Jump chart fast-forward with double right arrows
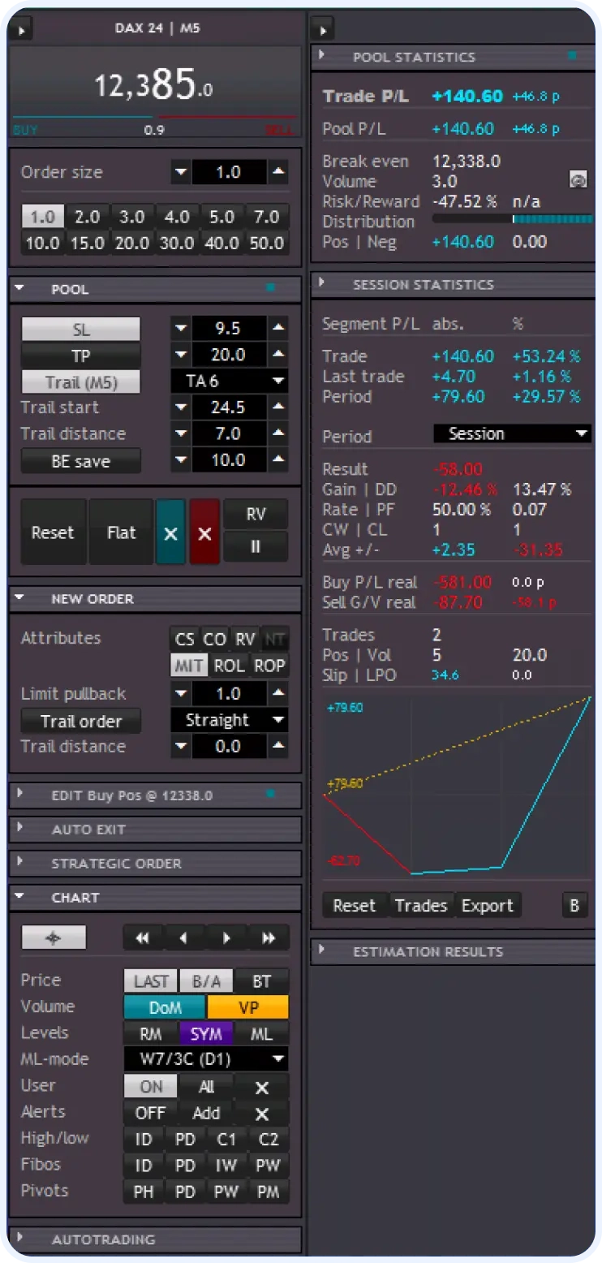Image resolution: width=602 pixels, height=1263 pixels. [x=269, y=938]
